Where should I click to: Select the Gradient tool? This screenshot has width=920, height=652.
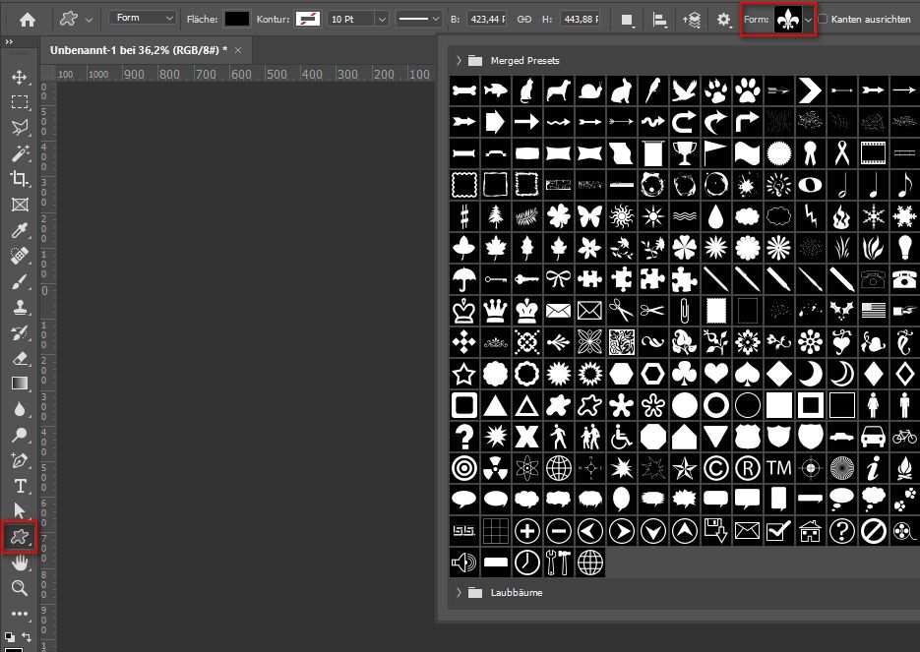20,384
